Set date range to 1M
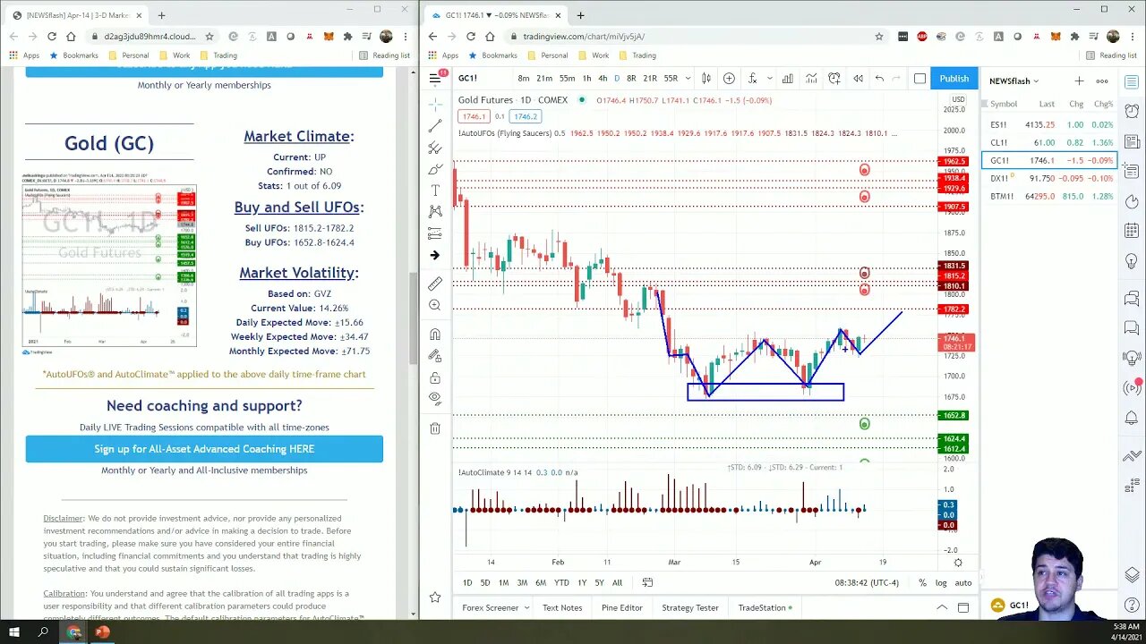The width and height of the screenshot is (1146, 644). click(x=503, y=582)
